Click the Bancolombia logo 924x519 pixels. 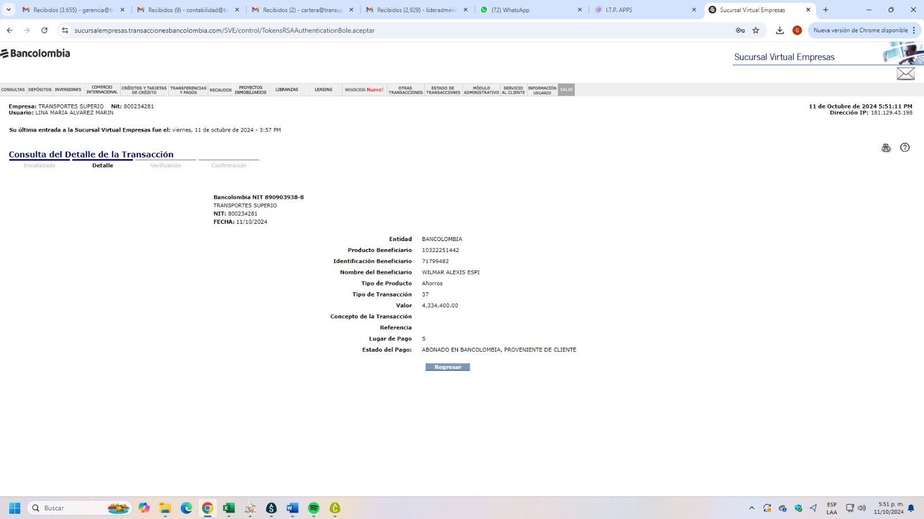[x=36, y=54]
